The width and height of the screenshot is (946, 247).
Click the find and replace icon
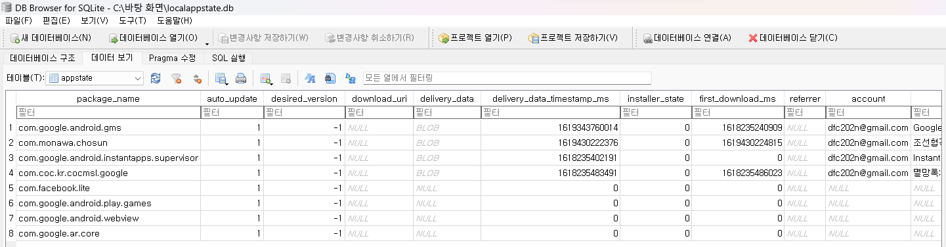click(x=351, y=78)
